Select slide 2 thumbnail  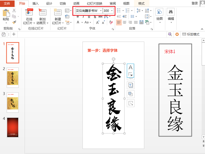[x=13, y=78]
